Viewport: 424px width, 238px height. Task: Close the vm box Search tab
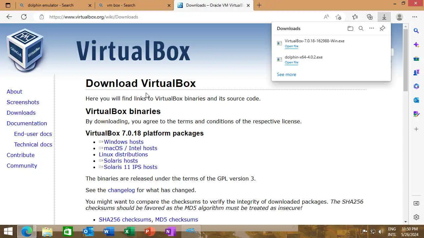pos(169,5)
